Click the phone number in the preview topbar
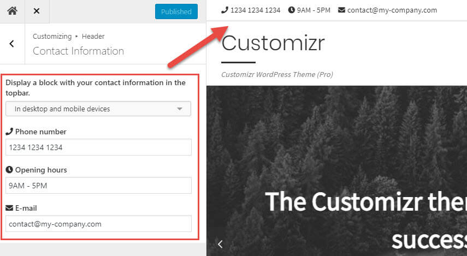467x256 pixels. tap(255, 10)
